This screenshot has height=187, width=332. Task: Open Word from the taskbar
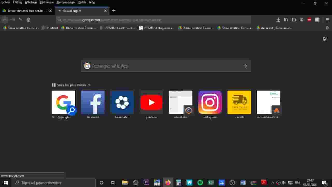pos(243,183)
